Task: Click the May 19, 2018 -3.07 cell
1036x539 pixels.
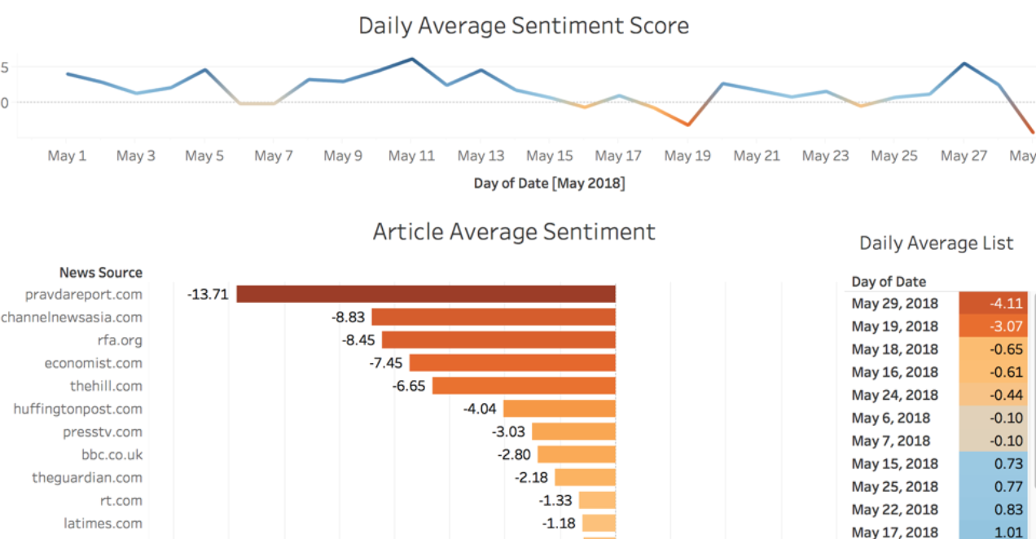Action: 994,326
